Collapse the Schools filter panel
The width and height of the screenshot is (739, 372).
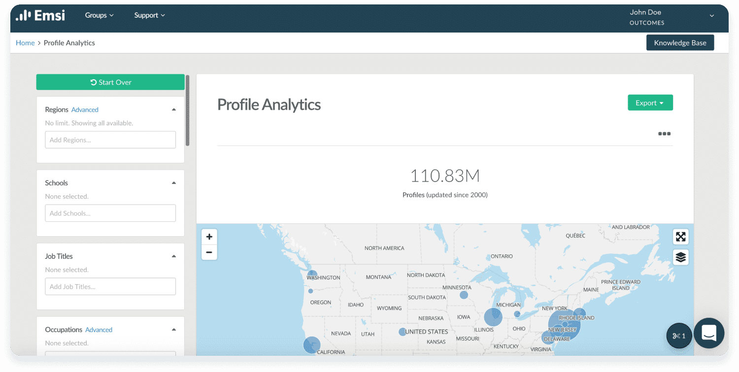(x=173, y=183)
